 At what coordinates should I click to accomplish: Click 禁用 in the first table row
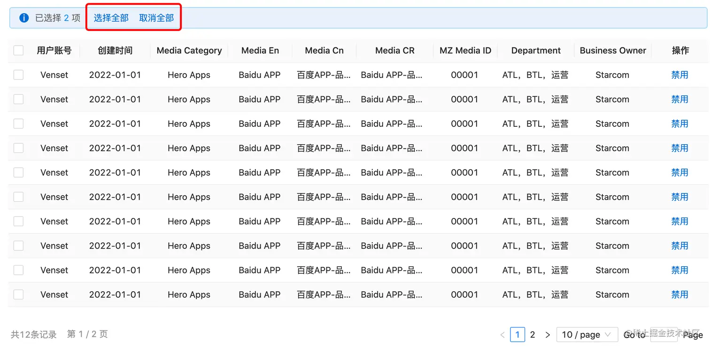pyautogui.click(x=679, y=75)
